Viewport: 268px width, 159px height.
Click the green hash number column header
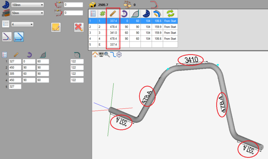click(103, 14)
